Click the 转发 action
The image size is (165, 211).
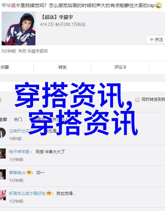62,67
